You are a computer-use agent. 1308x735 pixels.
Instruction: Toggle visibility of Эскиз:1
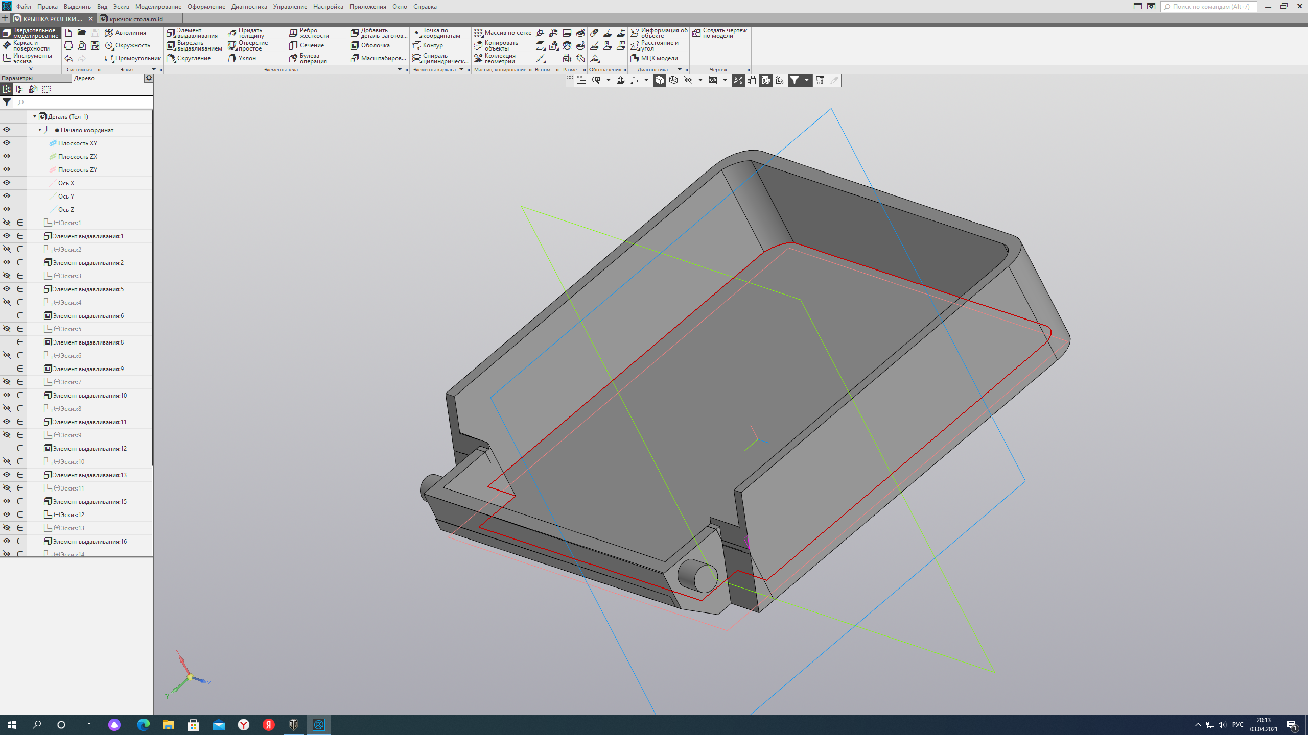point(7,223)
